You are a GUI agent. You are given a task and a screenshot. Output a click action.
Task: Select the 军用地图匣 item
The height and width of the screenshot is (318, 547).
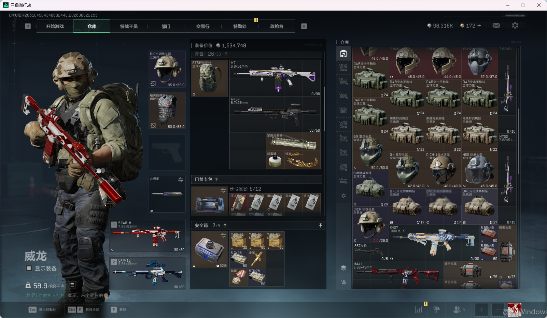tap(293, 142)
